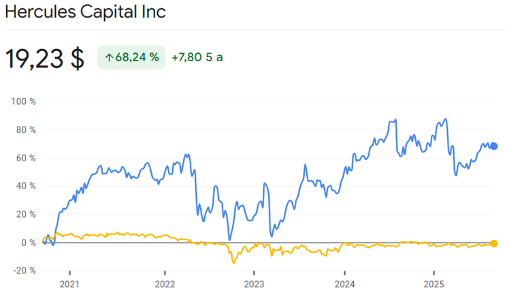Click the Hercules Capital Inc title
Image resolution: width=505 pixels, height=294 pixels.
click(85, 12)
